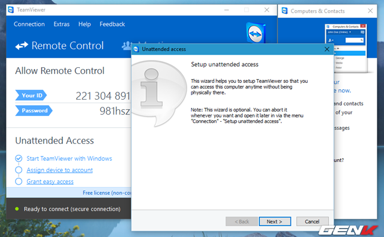This screenshot has width=384, height=237.
Task: Click the Grant easy access circle
Action: click(x=19, y=181)
